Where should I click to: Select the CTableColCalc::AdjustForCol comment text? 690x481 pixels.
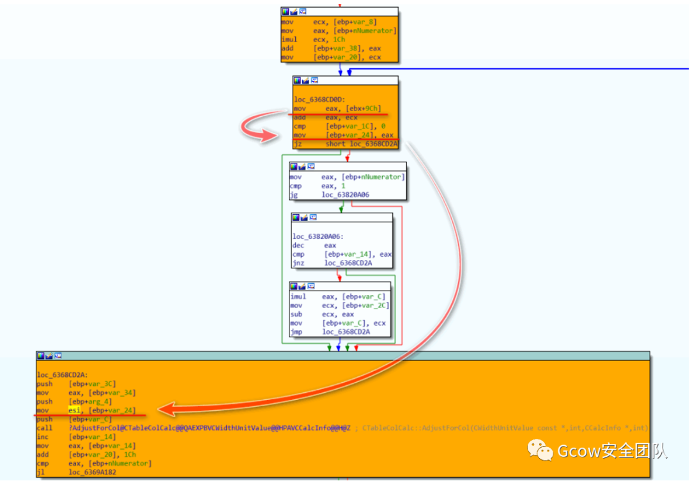pyautogui.click(x=505, y=427)
